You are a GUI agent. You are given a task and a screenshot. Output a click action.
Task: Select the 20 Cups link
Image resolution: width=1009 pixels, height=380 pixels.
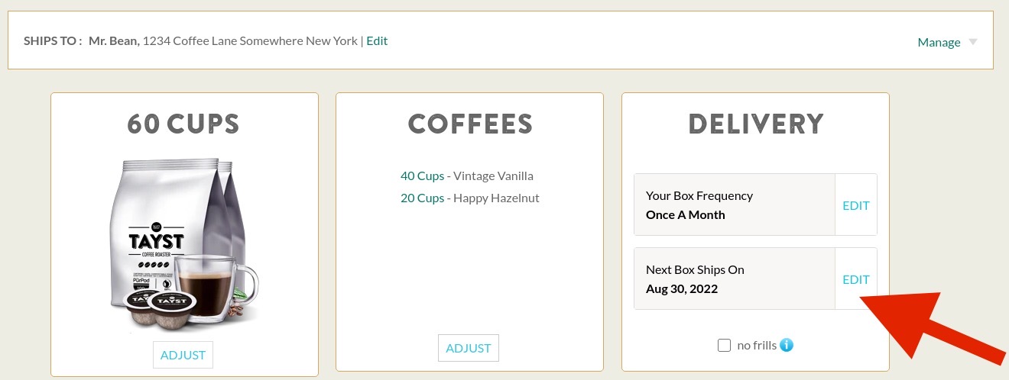[x=422, y=198]
